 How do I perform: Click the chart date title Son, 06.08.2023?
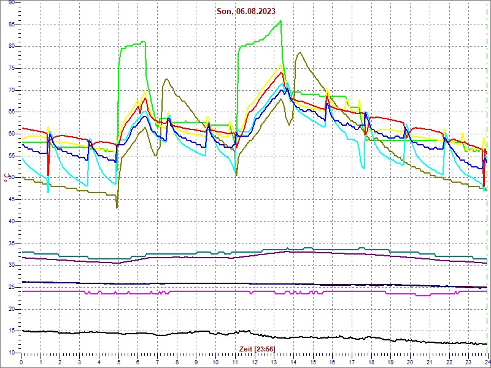coord(246,11)
